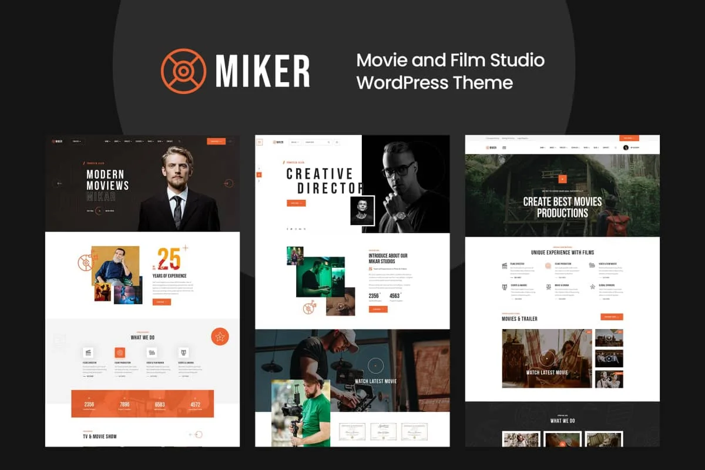Image resolution: width=705 pixels, height=470 pixels.
Task: Click the previous slide arrow on the left hero
Action: [x=58, y=183]
